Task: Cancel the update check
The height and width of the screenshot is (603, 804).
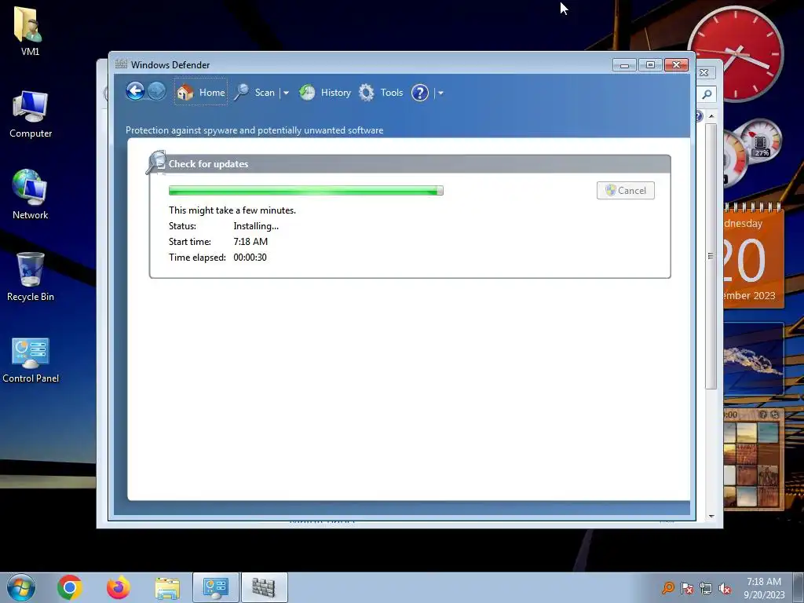Action: click(x=626, y=191)
